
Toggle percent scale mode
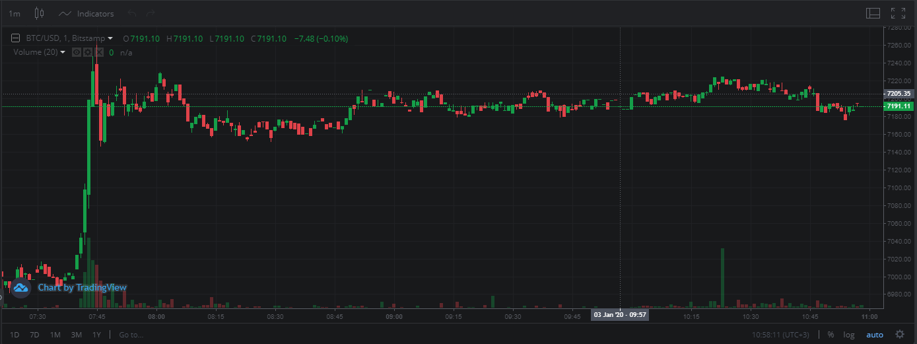(830, 335)
